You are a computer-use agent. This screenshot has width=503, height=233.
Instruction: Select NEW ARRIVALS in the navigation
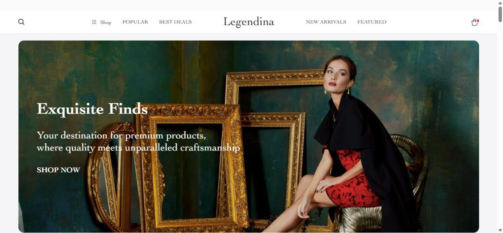(x=326, y=22)
